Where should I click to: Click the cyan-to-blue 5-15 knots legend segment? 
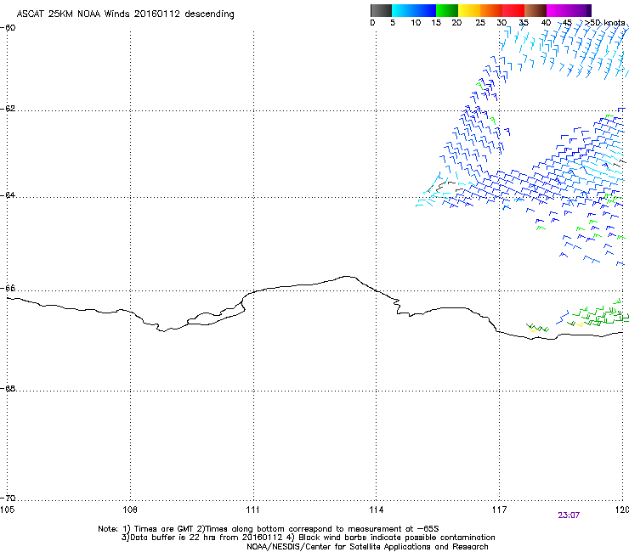tap(414, 10)
